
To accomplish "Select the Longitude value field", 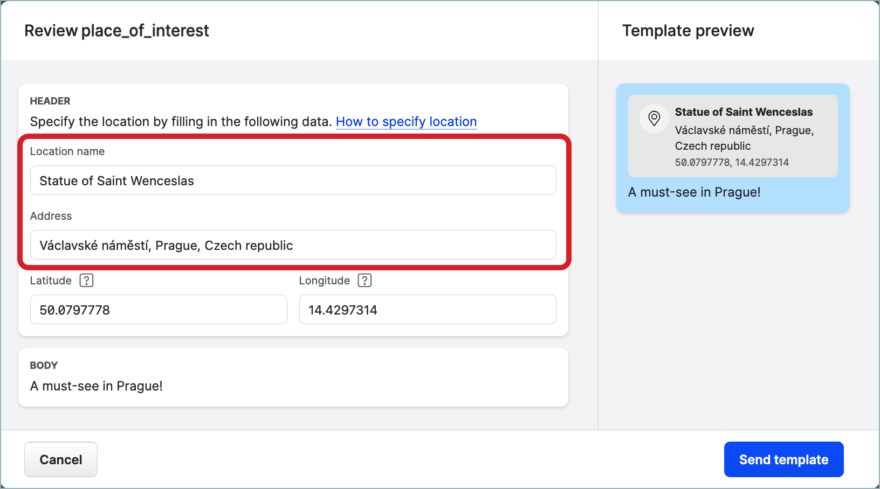I will pos(427,310).
